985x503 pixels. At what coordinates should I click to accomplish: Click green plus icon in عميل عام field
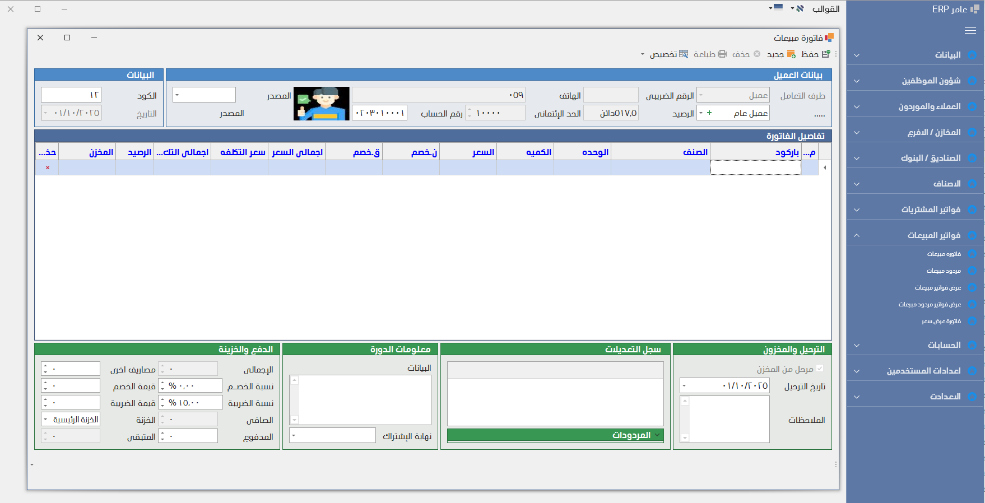709,113
